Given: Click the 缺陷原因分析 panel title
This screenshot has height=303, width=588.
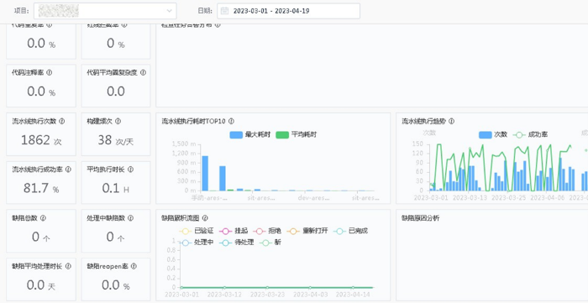Looking at the screenshot, I should click(x=420, y=218).
